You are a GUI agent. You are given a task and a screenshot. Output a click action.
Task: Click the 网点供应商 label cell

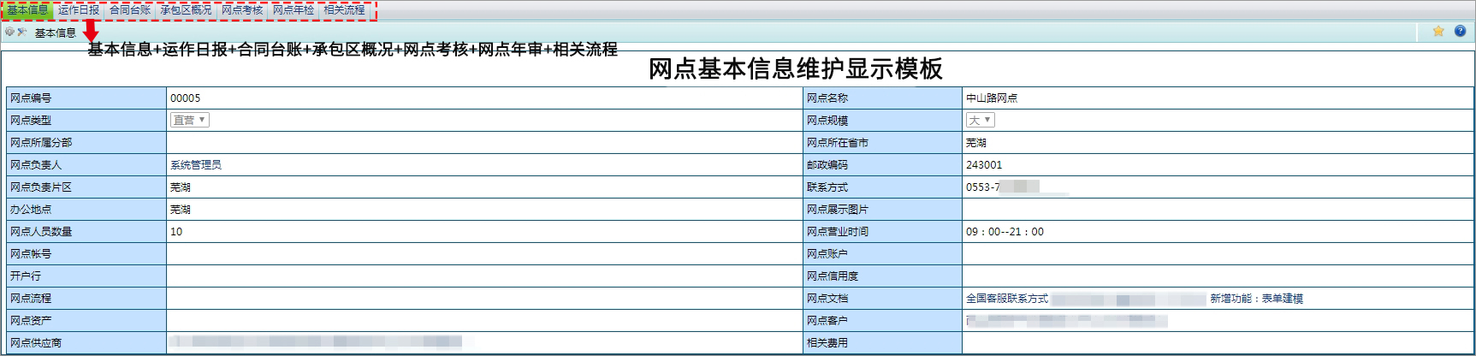86,343
